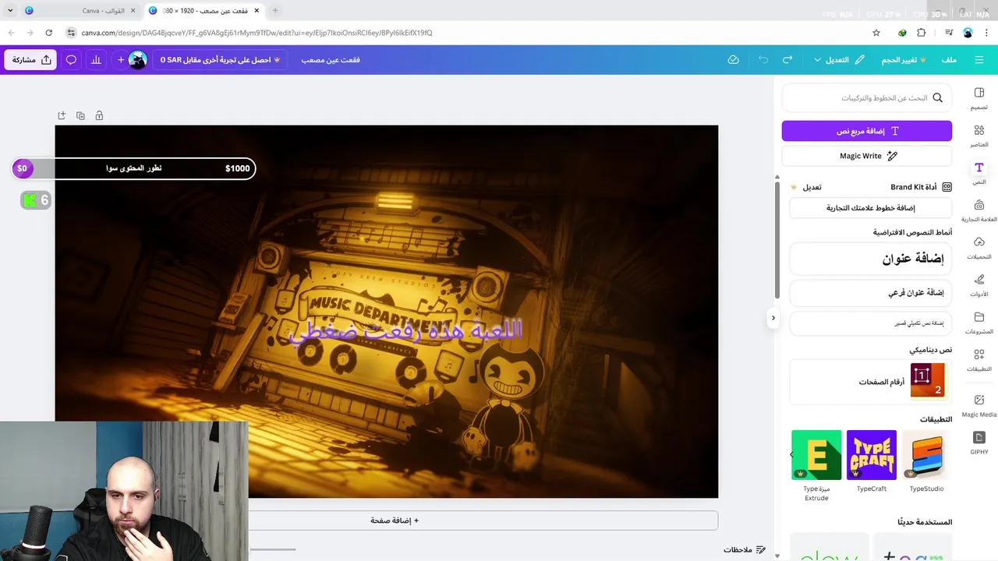The image size is (998, 561).
Task: Open Magic Media in the sidebar
Action: click(979, 406)
